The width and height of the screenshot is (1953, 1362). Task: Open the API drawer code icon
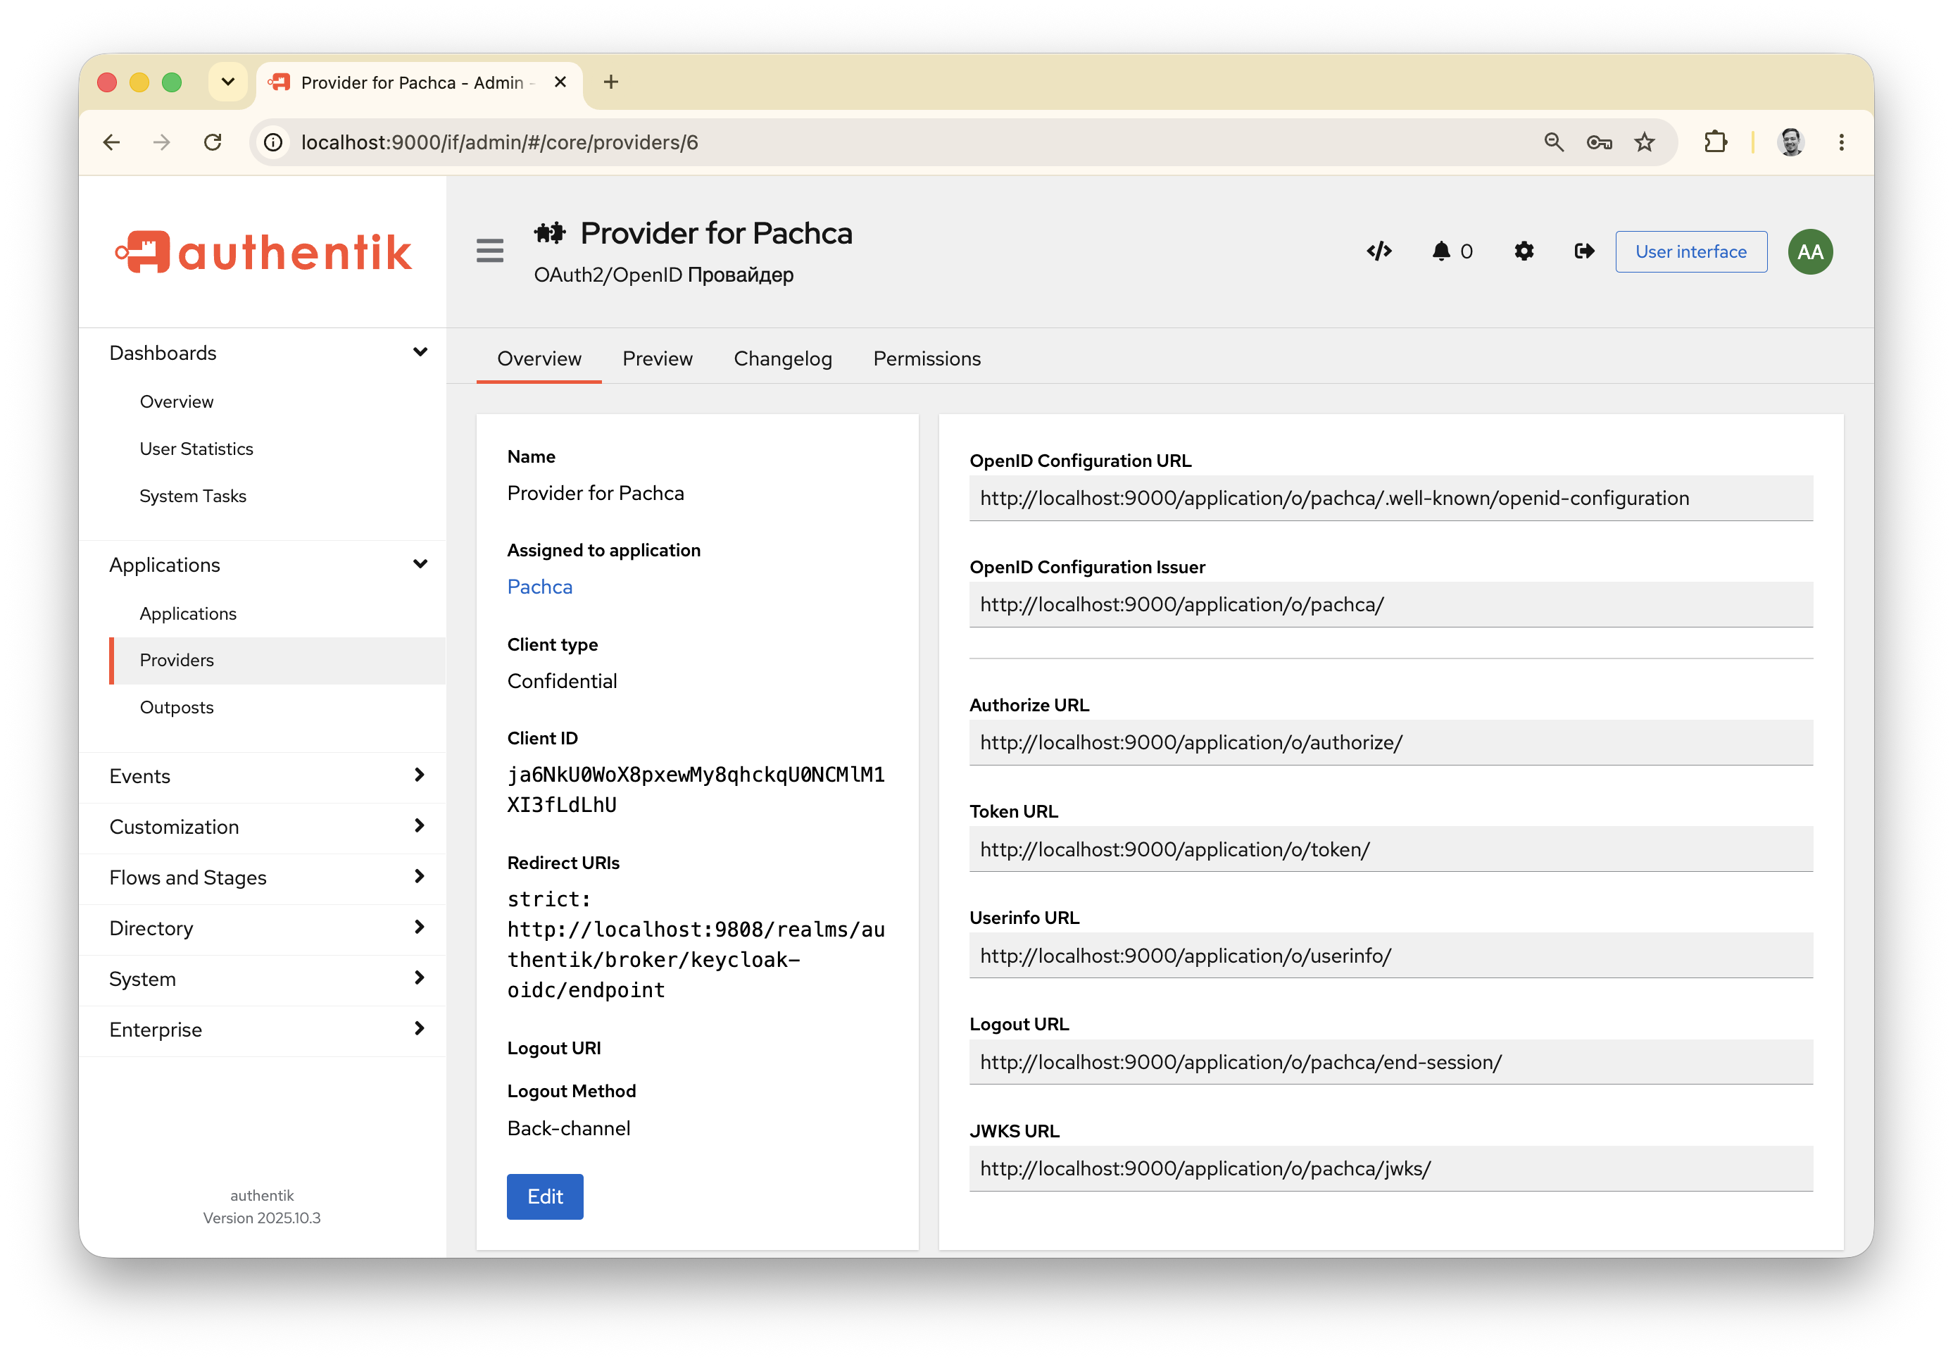click(x=1379, y=251)
